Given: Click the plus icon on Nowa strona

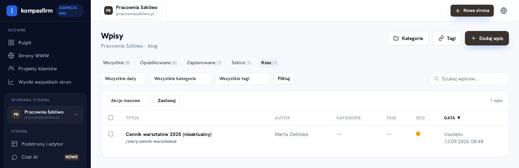Looking at the screenshot, I should pos(458,10).
